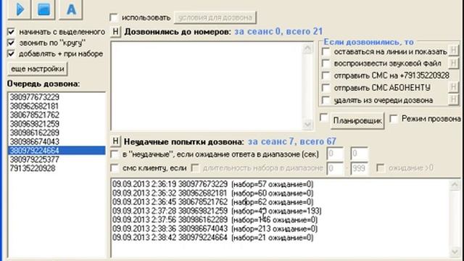464x261 pixels.
Task: Click the длительность набора minimum field
Action: 335,168
